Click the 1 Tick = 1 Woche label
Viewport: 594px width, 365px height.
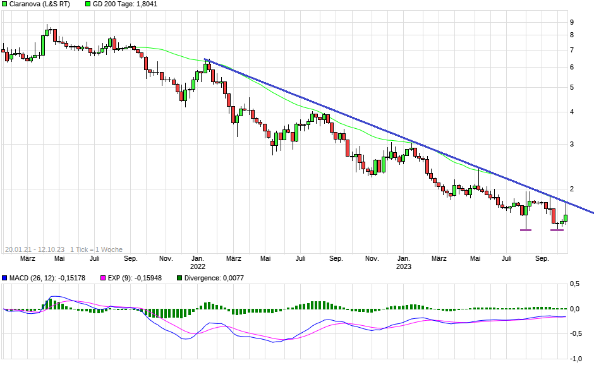click(x=95, y=248)
